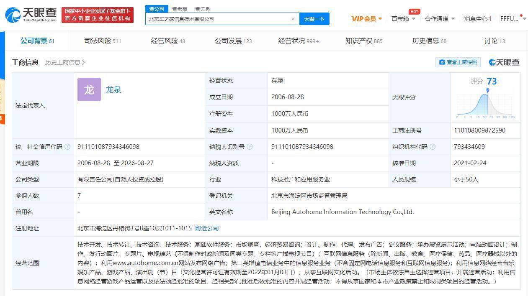Switch to the 公司背景 tab
Screen dimensions: 528x296
click(x=37, y=41)
